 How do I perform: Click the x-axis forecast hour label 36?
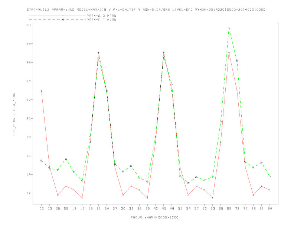click(139, 208)
